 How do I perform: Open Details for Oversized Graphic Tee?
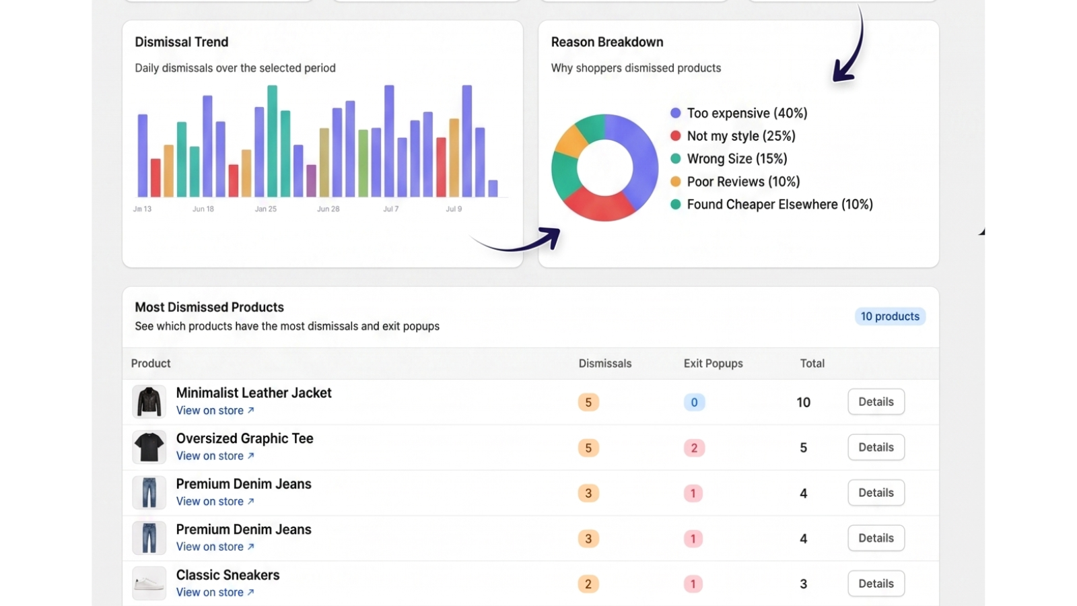[876, 447]
